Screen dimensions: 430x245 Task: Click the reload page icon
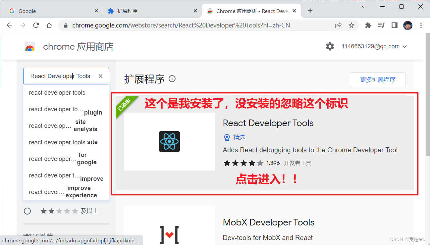(36, 25)
